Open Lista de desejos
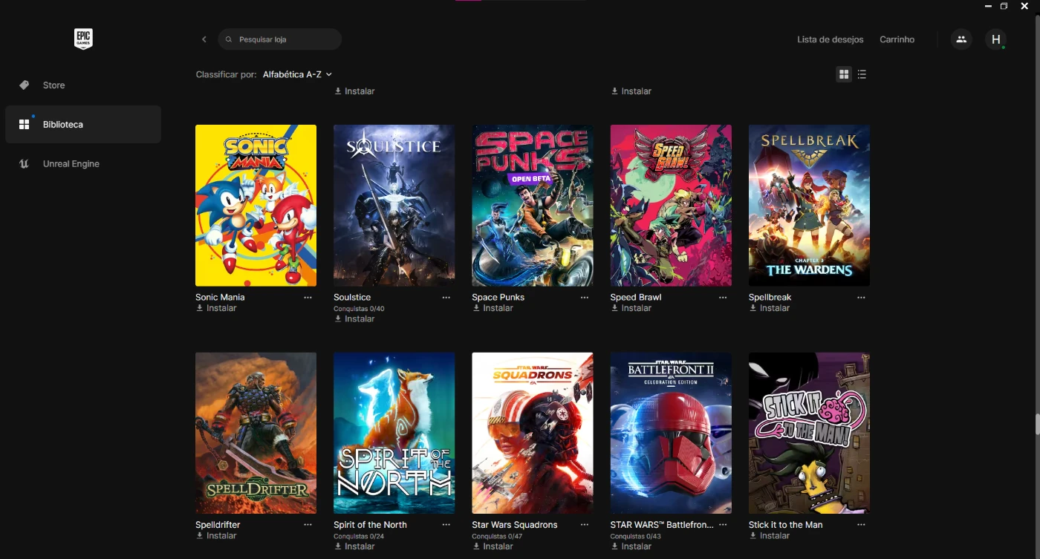This screenshot has height=559, width=1040. click(830, 39)
